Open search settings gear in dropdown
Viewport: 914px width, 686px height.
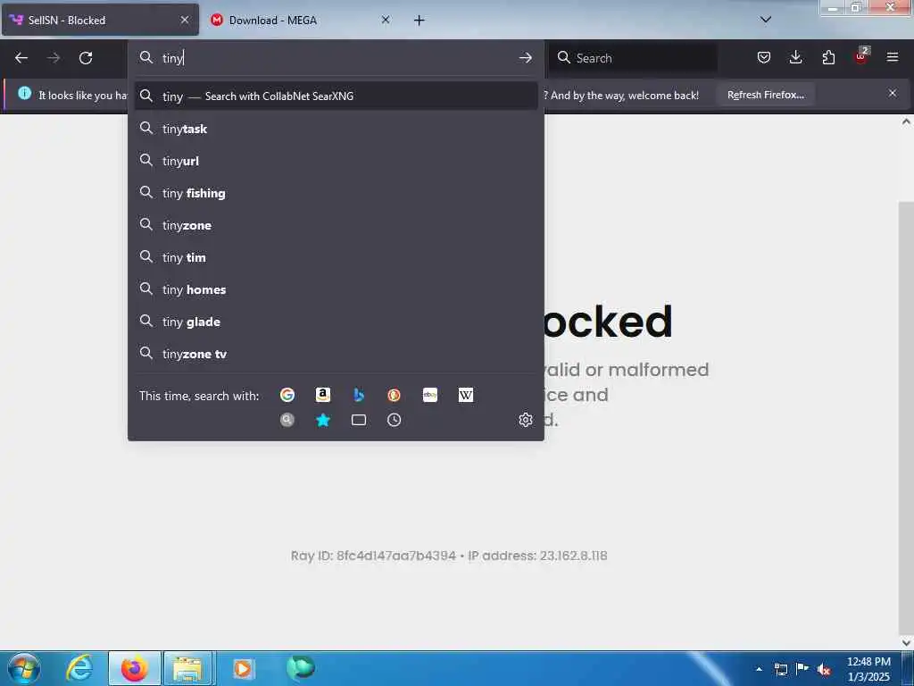(525, 420)
